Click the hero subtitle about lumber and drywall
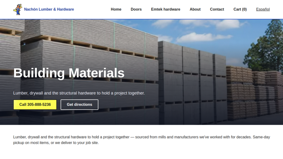Image resolution: width=283 pixels, height=159 pixels. click(79, 93)
